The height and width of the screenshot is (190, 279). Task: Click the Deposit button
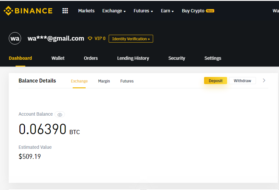pyautogui.click(x=215, y=81)
